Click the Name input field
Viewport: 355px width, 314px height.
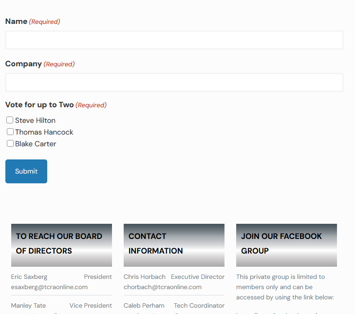click(174, 40)
